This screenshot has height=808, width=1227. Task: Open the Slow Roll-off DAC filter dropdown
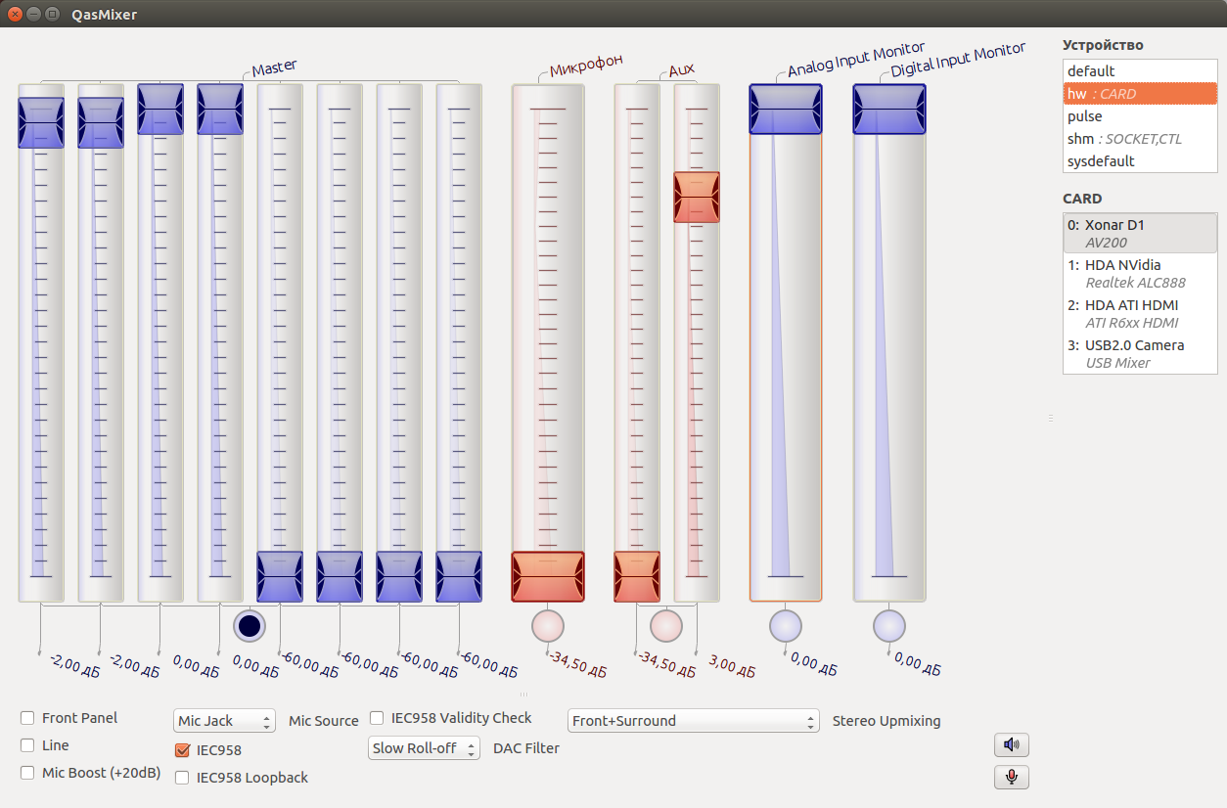point(424,748)
